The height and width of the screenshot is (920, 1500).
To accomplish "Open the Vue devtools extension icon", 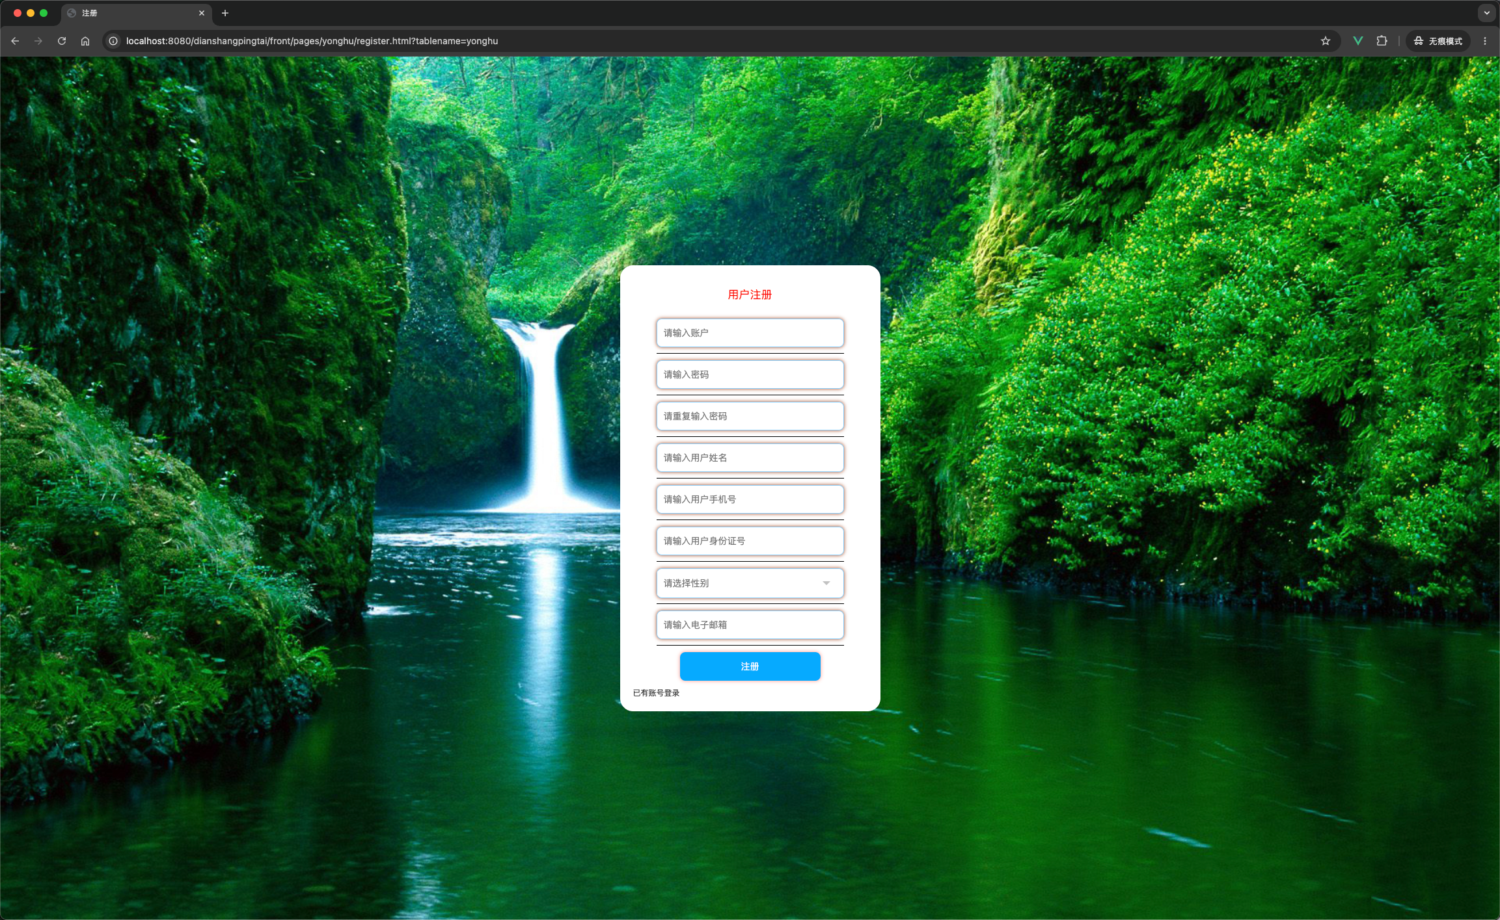I will click(x=1358, y=41).
